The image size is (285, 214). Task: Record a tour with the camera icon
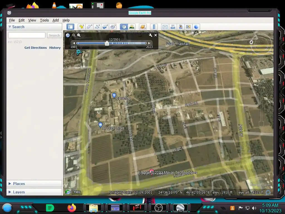tap(113, 27)
